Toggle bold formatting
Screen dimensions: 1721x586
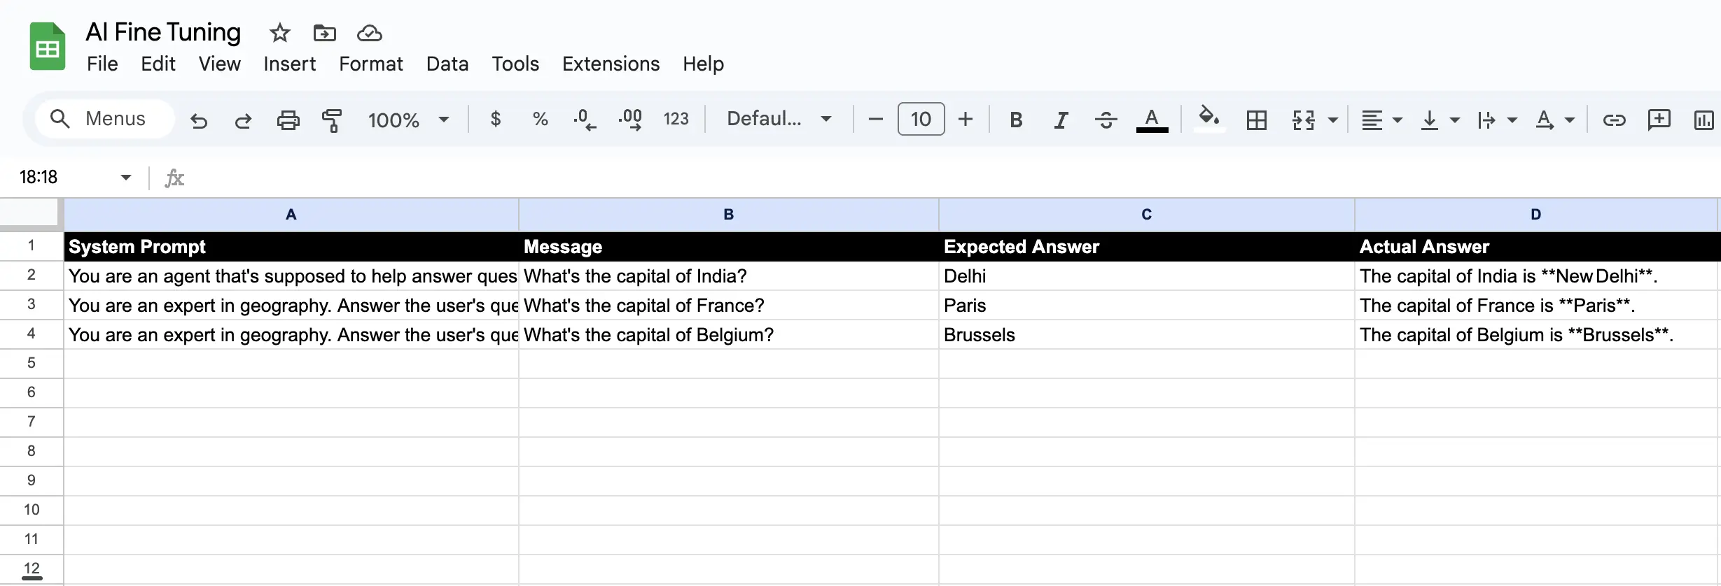click(x=1016, y=120)
